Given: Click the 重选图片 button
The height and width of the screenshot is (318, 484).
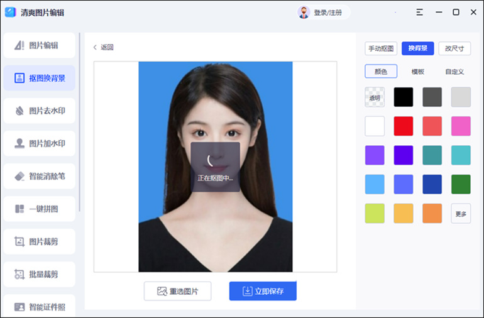Looking at the screenshot, I should [177, 291].
